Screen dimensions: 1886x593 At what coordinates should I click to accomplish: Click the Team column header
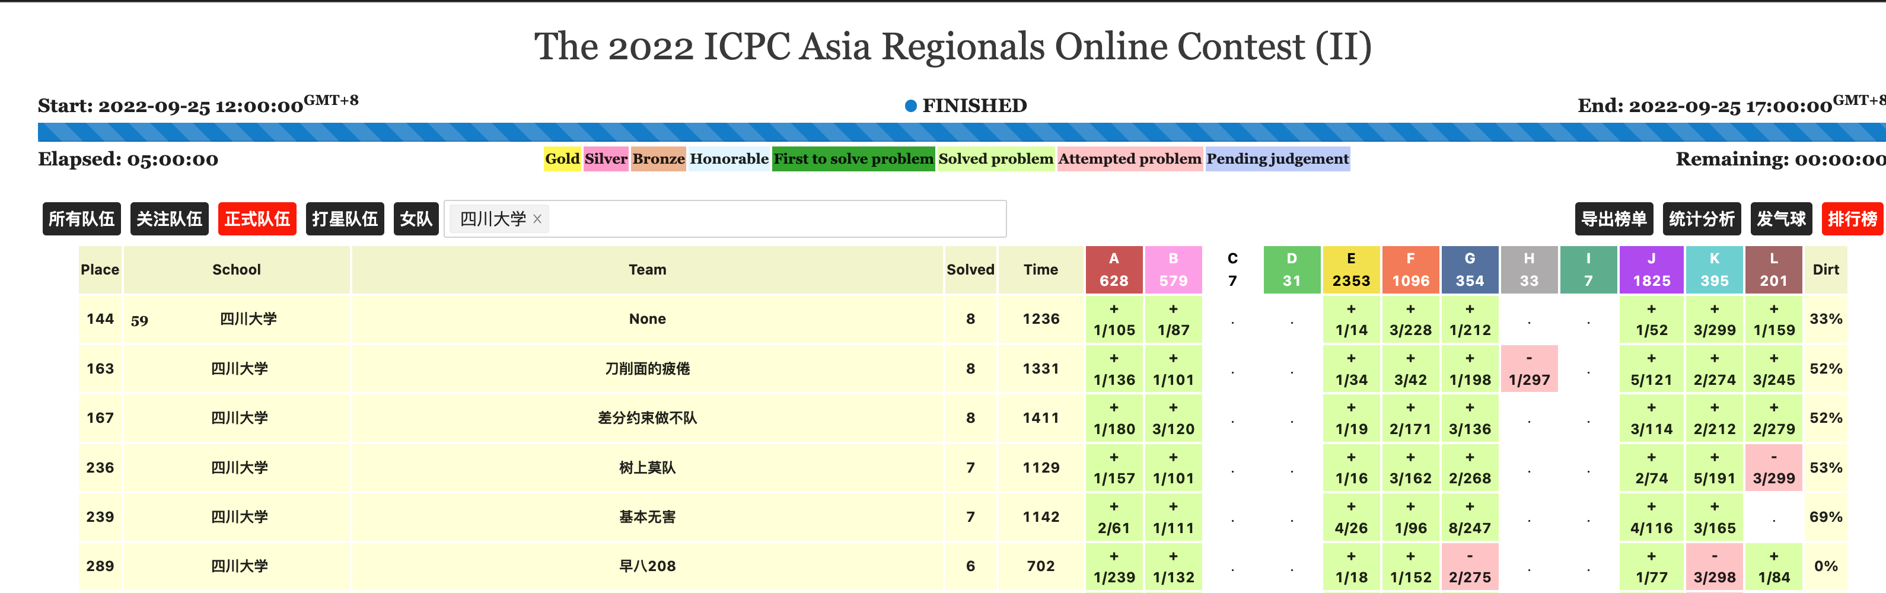tap(647, 269)
